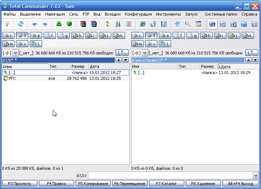Image resolution: width=261 pixels, height=189 pixels.
Task: Click the last folder toolbar icon
Action: point(254,24)
